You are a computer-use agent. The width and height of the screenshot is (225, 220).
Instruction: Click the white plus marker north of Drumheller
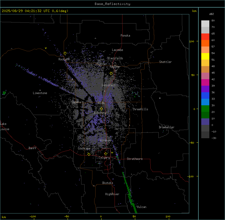click(x=160, y=98)
